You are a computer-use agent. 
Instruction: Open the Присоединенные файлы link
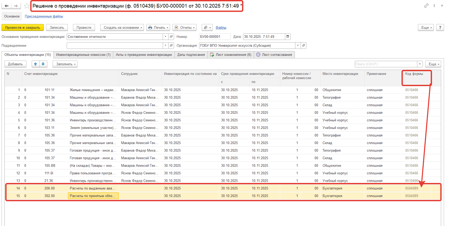point(44,16)
